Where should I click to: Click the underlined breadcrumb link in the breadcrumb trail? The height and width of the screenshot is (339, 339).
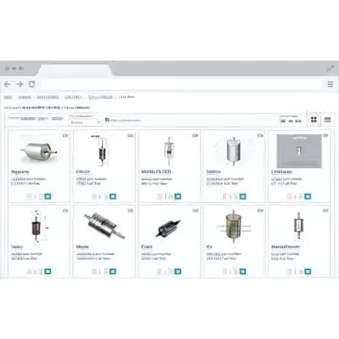pyautogui.click(x=100, y=97)
